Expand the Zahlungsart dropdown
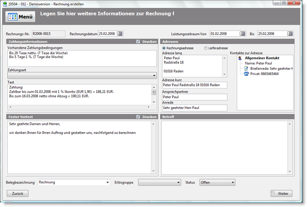This screenshot has width=307, height=207. point(154,75)
